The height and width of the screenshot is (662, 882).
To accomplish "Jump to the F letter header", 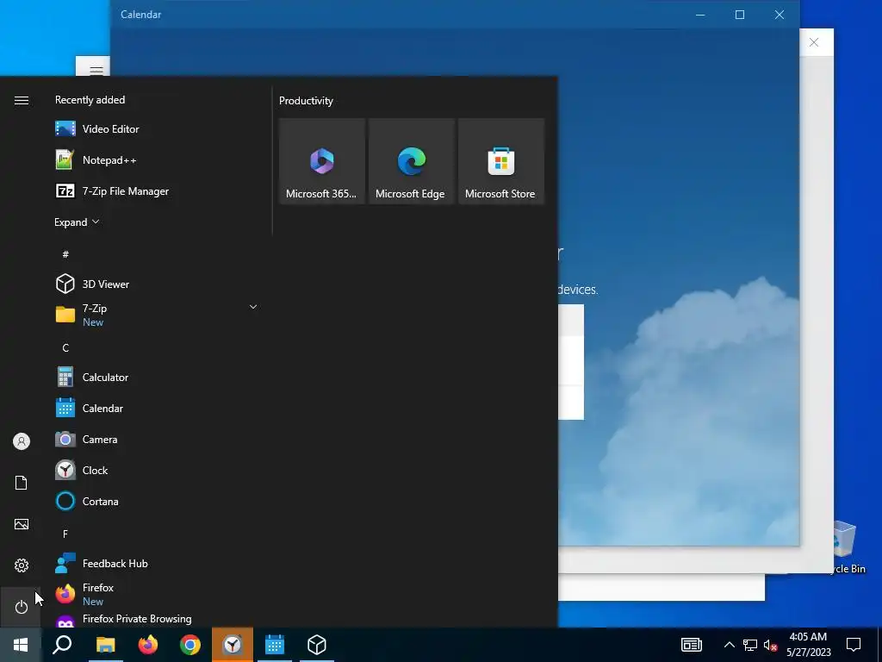I will coord(65,534).
